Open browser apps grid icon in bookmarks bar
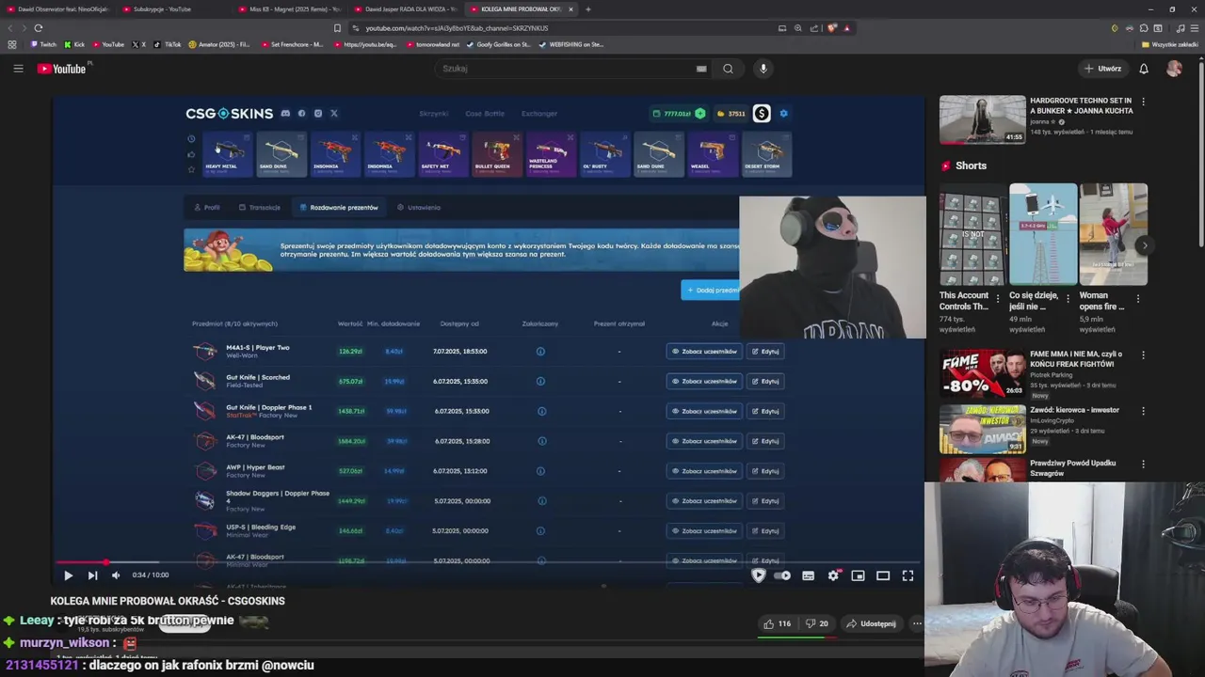Screen dimensions: 1205x677 12,44
